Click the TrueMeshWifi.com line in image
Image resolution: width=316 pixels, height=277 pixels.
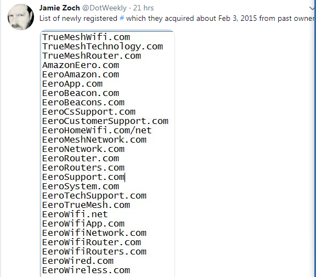[86, 37]
